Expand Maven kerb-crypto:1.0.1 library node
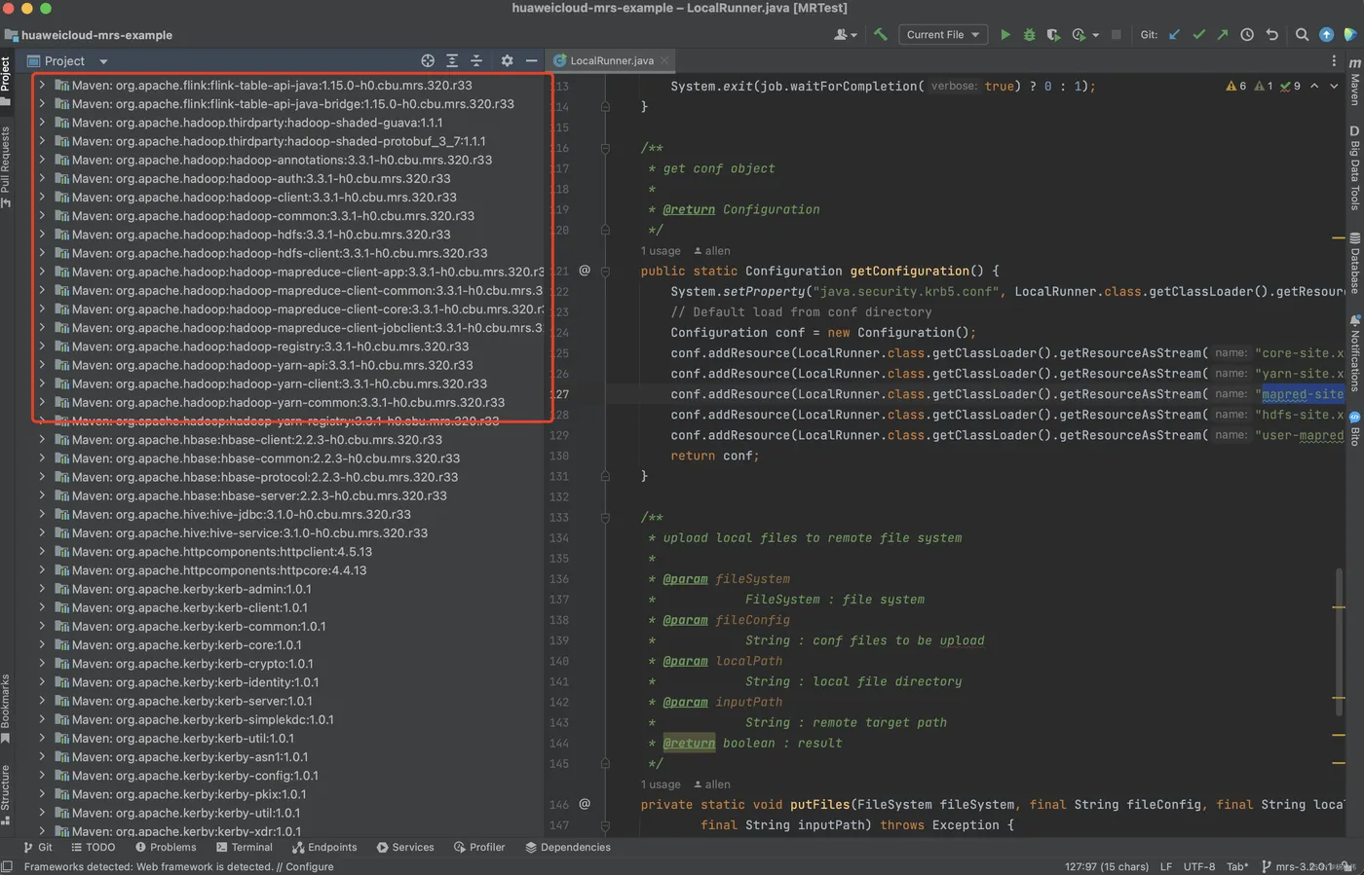Screen dimensions: 1364x875 42,664
